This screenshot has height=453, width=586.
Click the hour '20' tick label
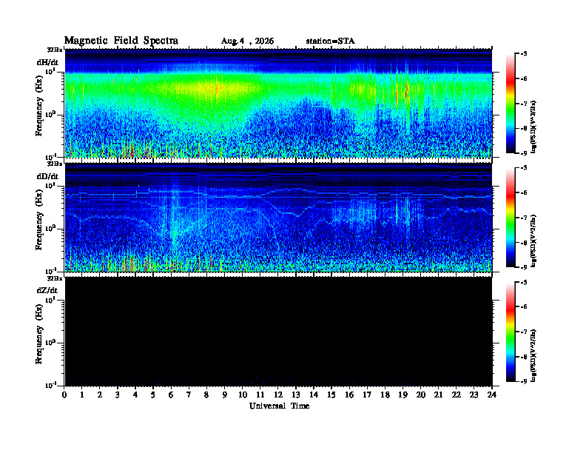pos(421,395)
